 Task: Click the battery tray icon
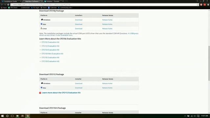pos(188,116)
